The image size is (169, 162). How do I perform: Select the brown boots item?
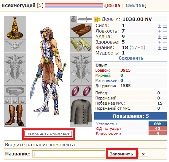pos(15,116)
